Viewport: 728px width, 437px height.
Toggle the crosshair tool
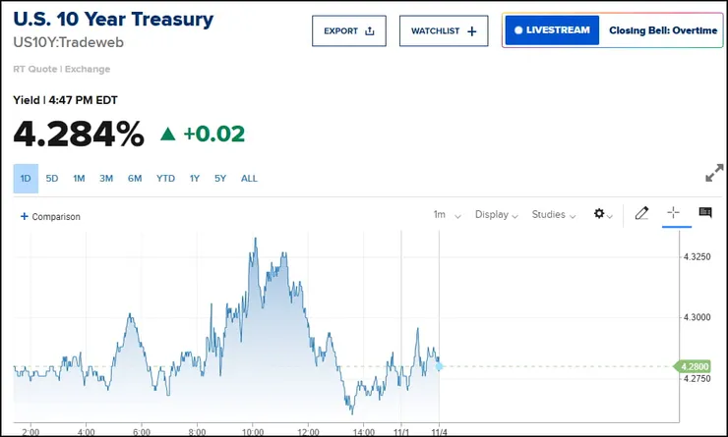[x=674, y=213]
